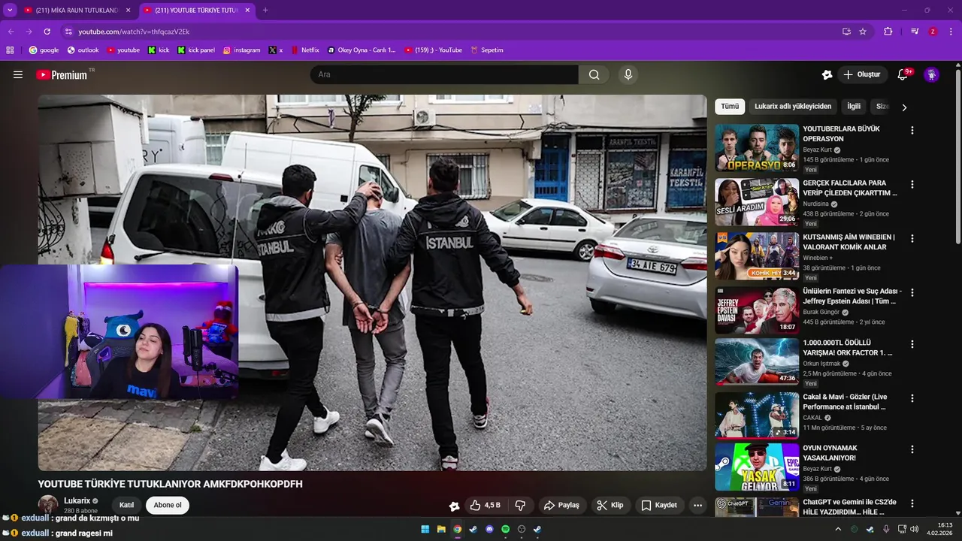This screenshot has height=541, width=962.
Task: Open YASAK GELİYOR video thumbnail
Action: [x=757, y=467]
